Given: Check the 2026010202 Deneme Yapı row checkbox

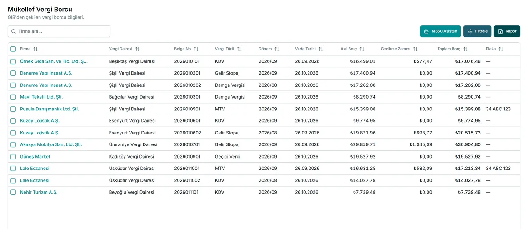Looking at the screenshot, I should [13, 85].
